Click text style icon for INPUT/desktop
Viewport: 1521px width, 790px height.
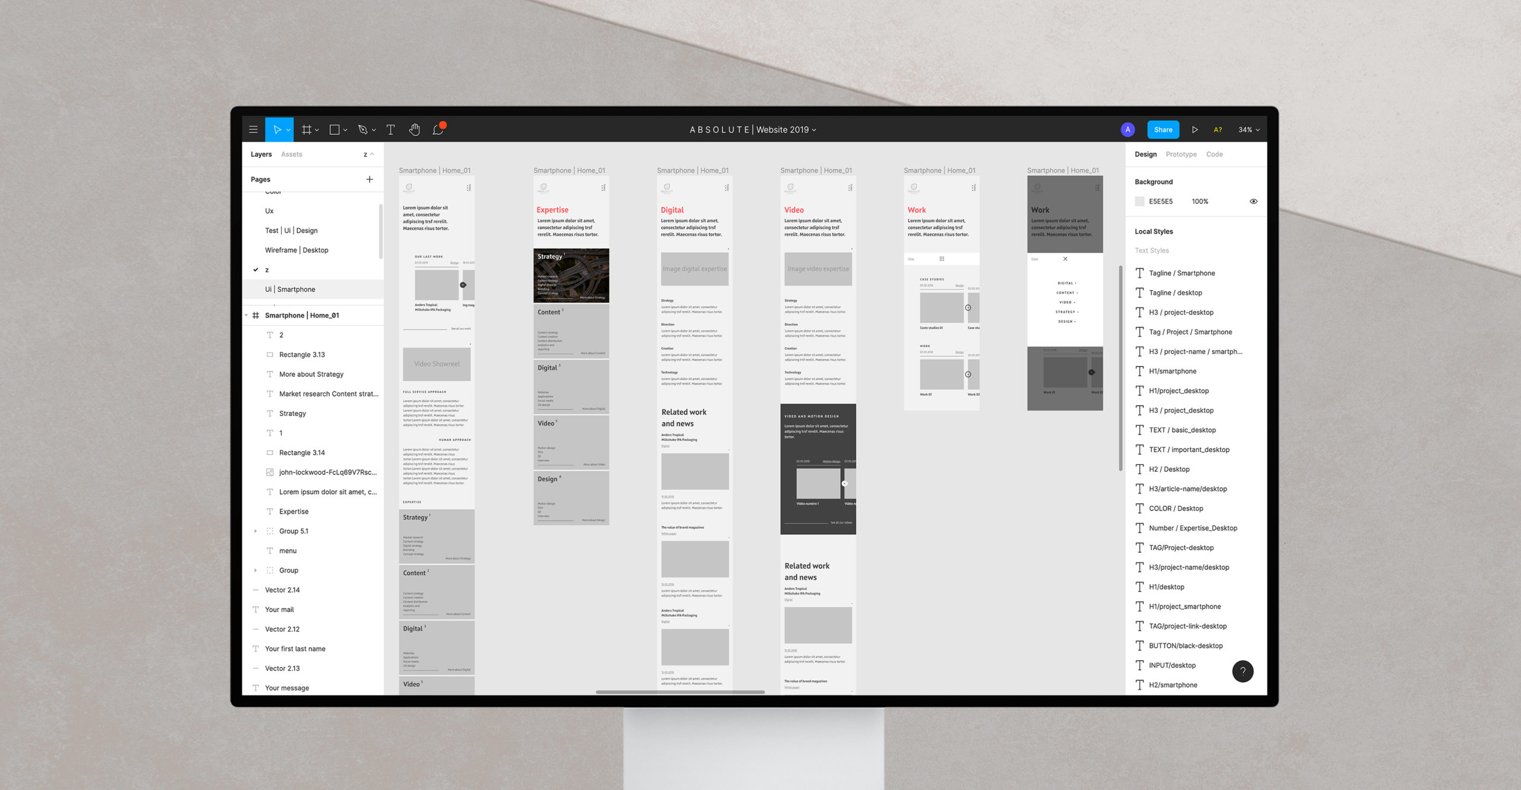click(1140, 665)
